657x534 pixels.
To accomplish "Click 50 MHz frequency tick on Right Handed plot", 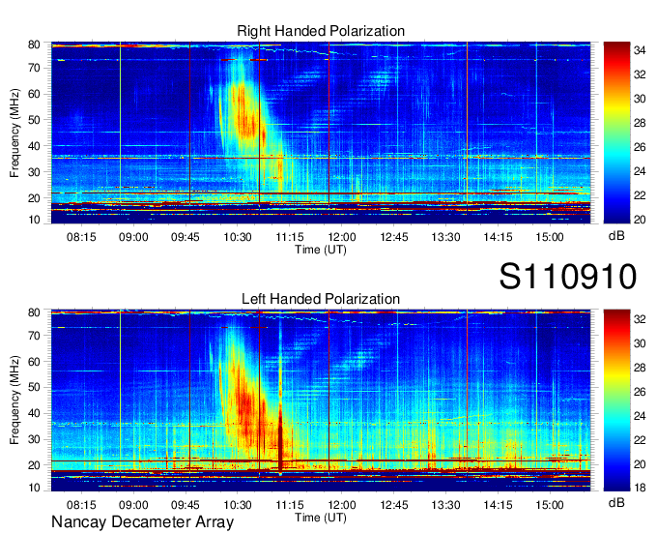I will 34,120.
